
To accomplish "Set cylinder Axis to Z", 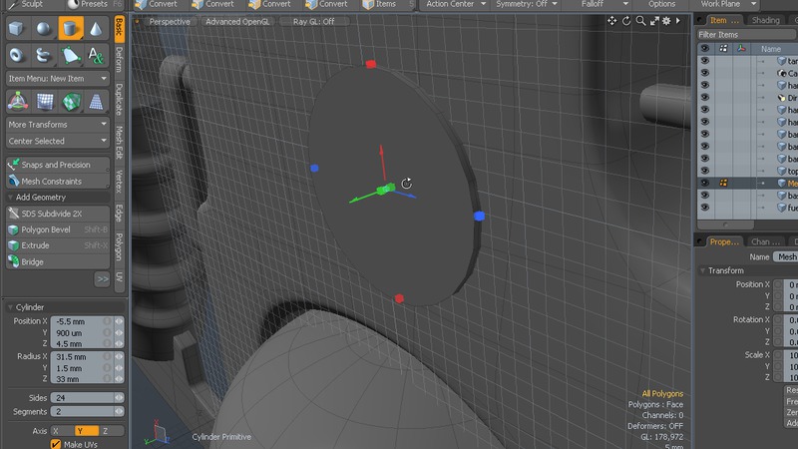I will click(x=107, y=431).
